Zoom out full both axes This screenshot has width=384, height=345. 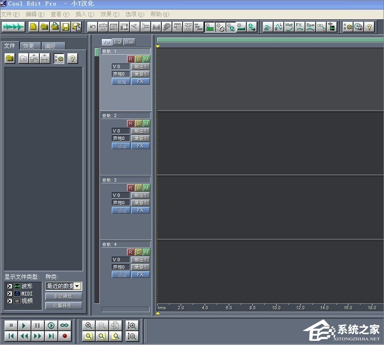pyautogui.click(x=116, y=326)
